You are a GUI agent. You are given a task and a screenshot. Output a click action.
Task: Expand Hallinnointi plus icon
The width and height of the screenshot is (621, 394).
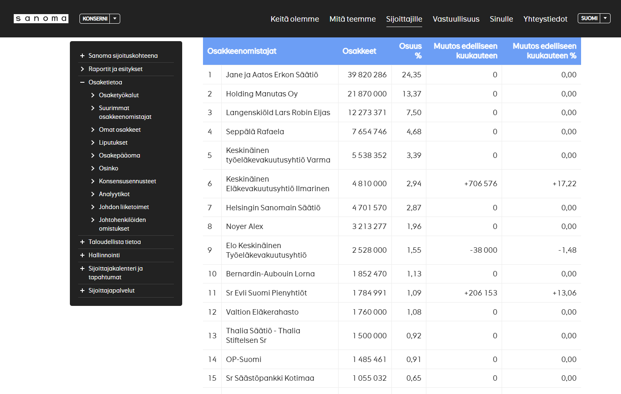click(82, 255)
